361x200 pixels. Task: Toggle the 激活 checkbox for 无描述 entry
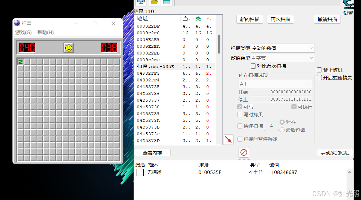140,172
